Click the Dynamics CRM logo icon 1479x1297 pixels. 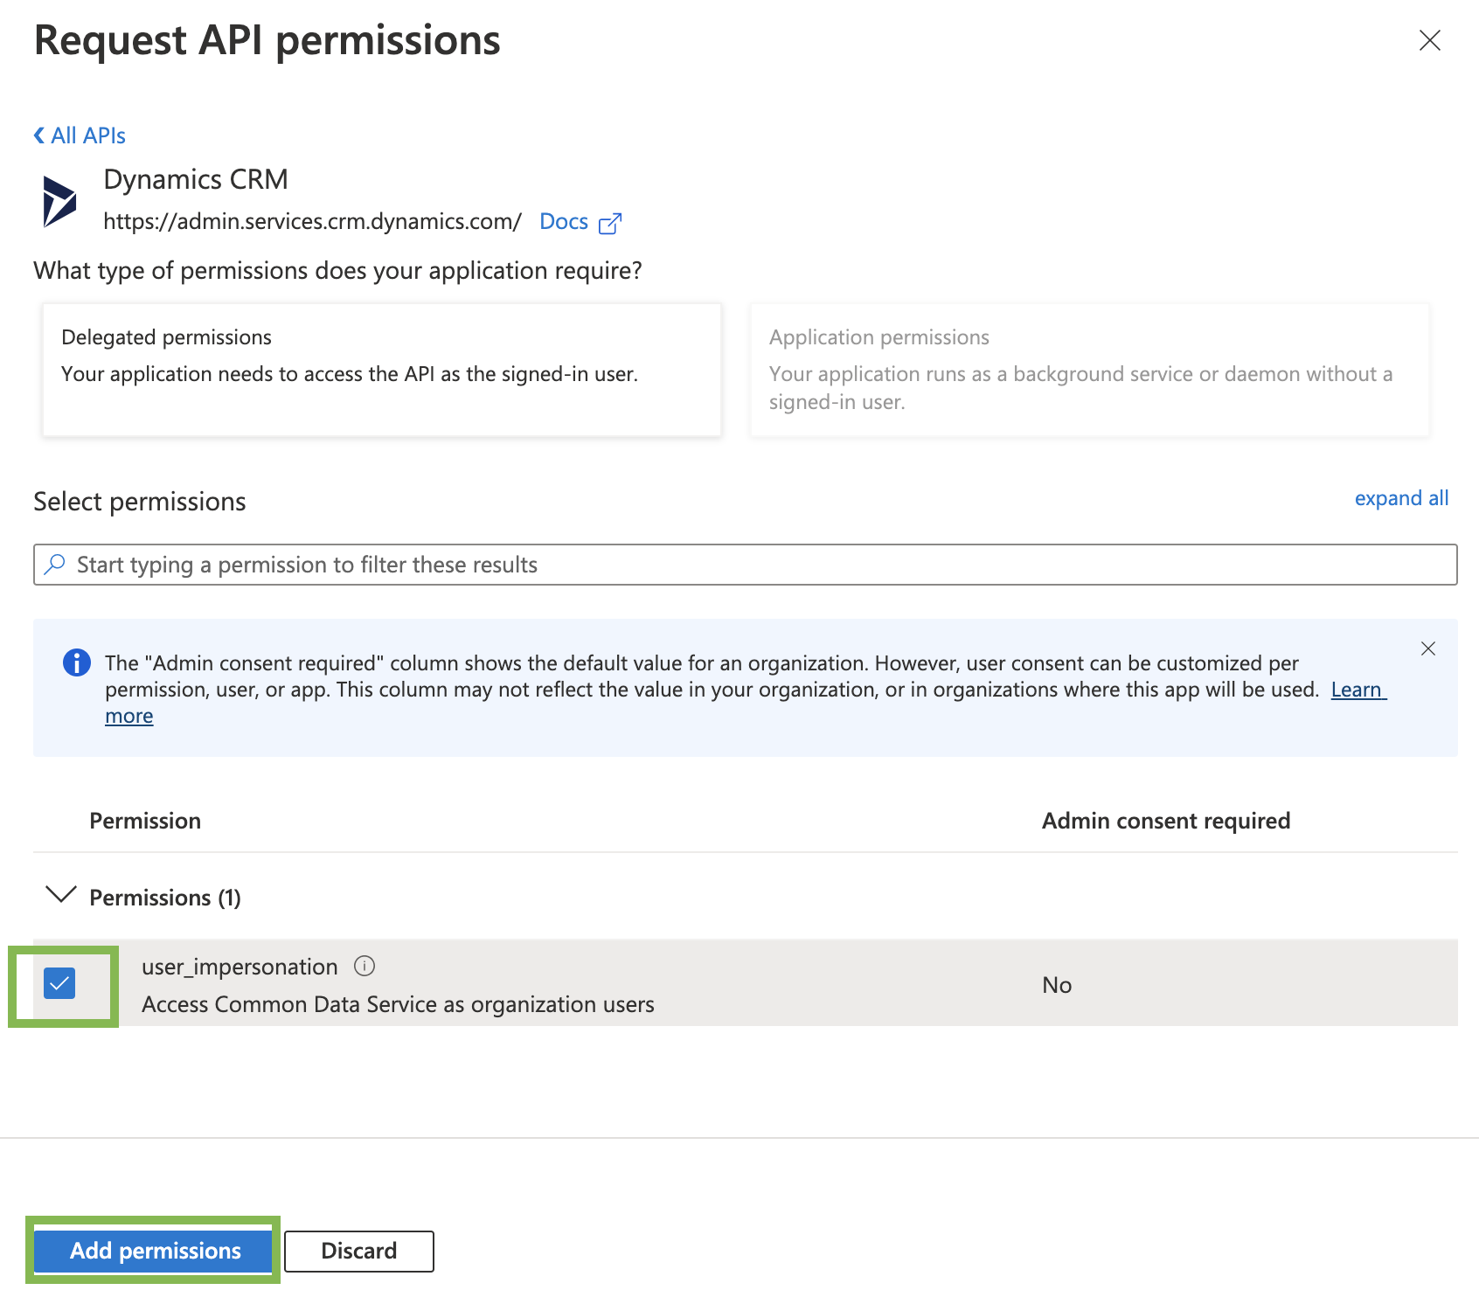[x=59, y=201]
